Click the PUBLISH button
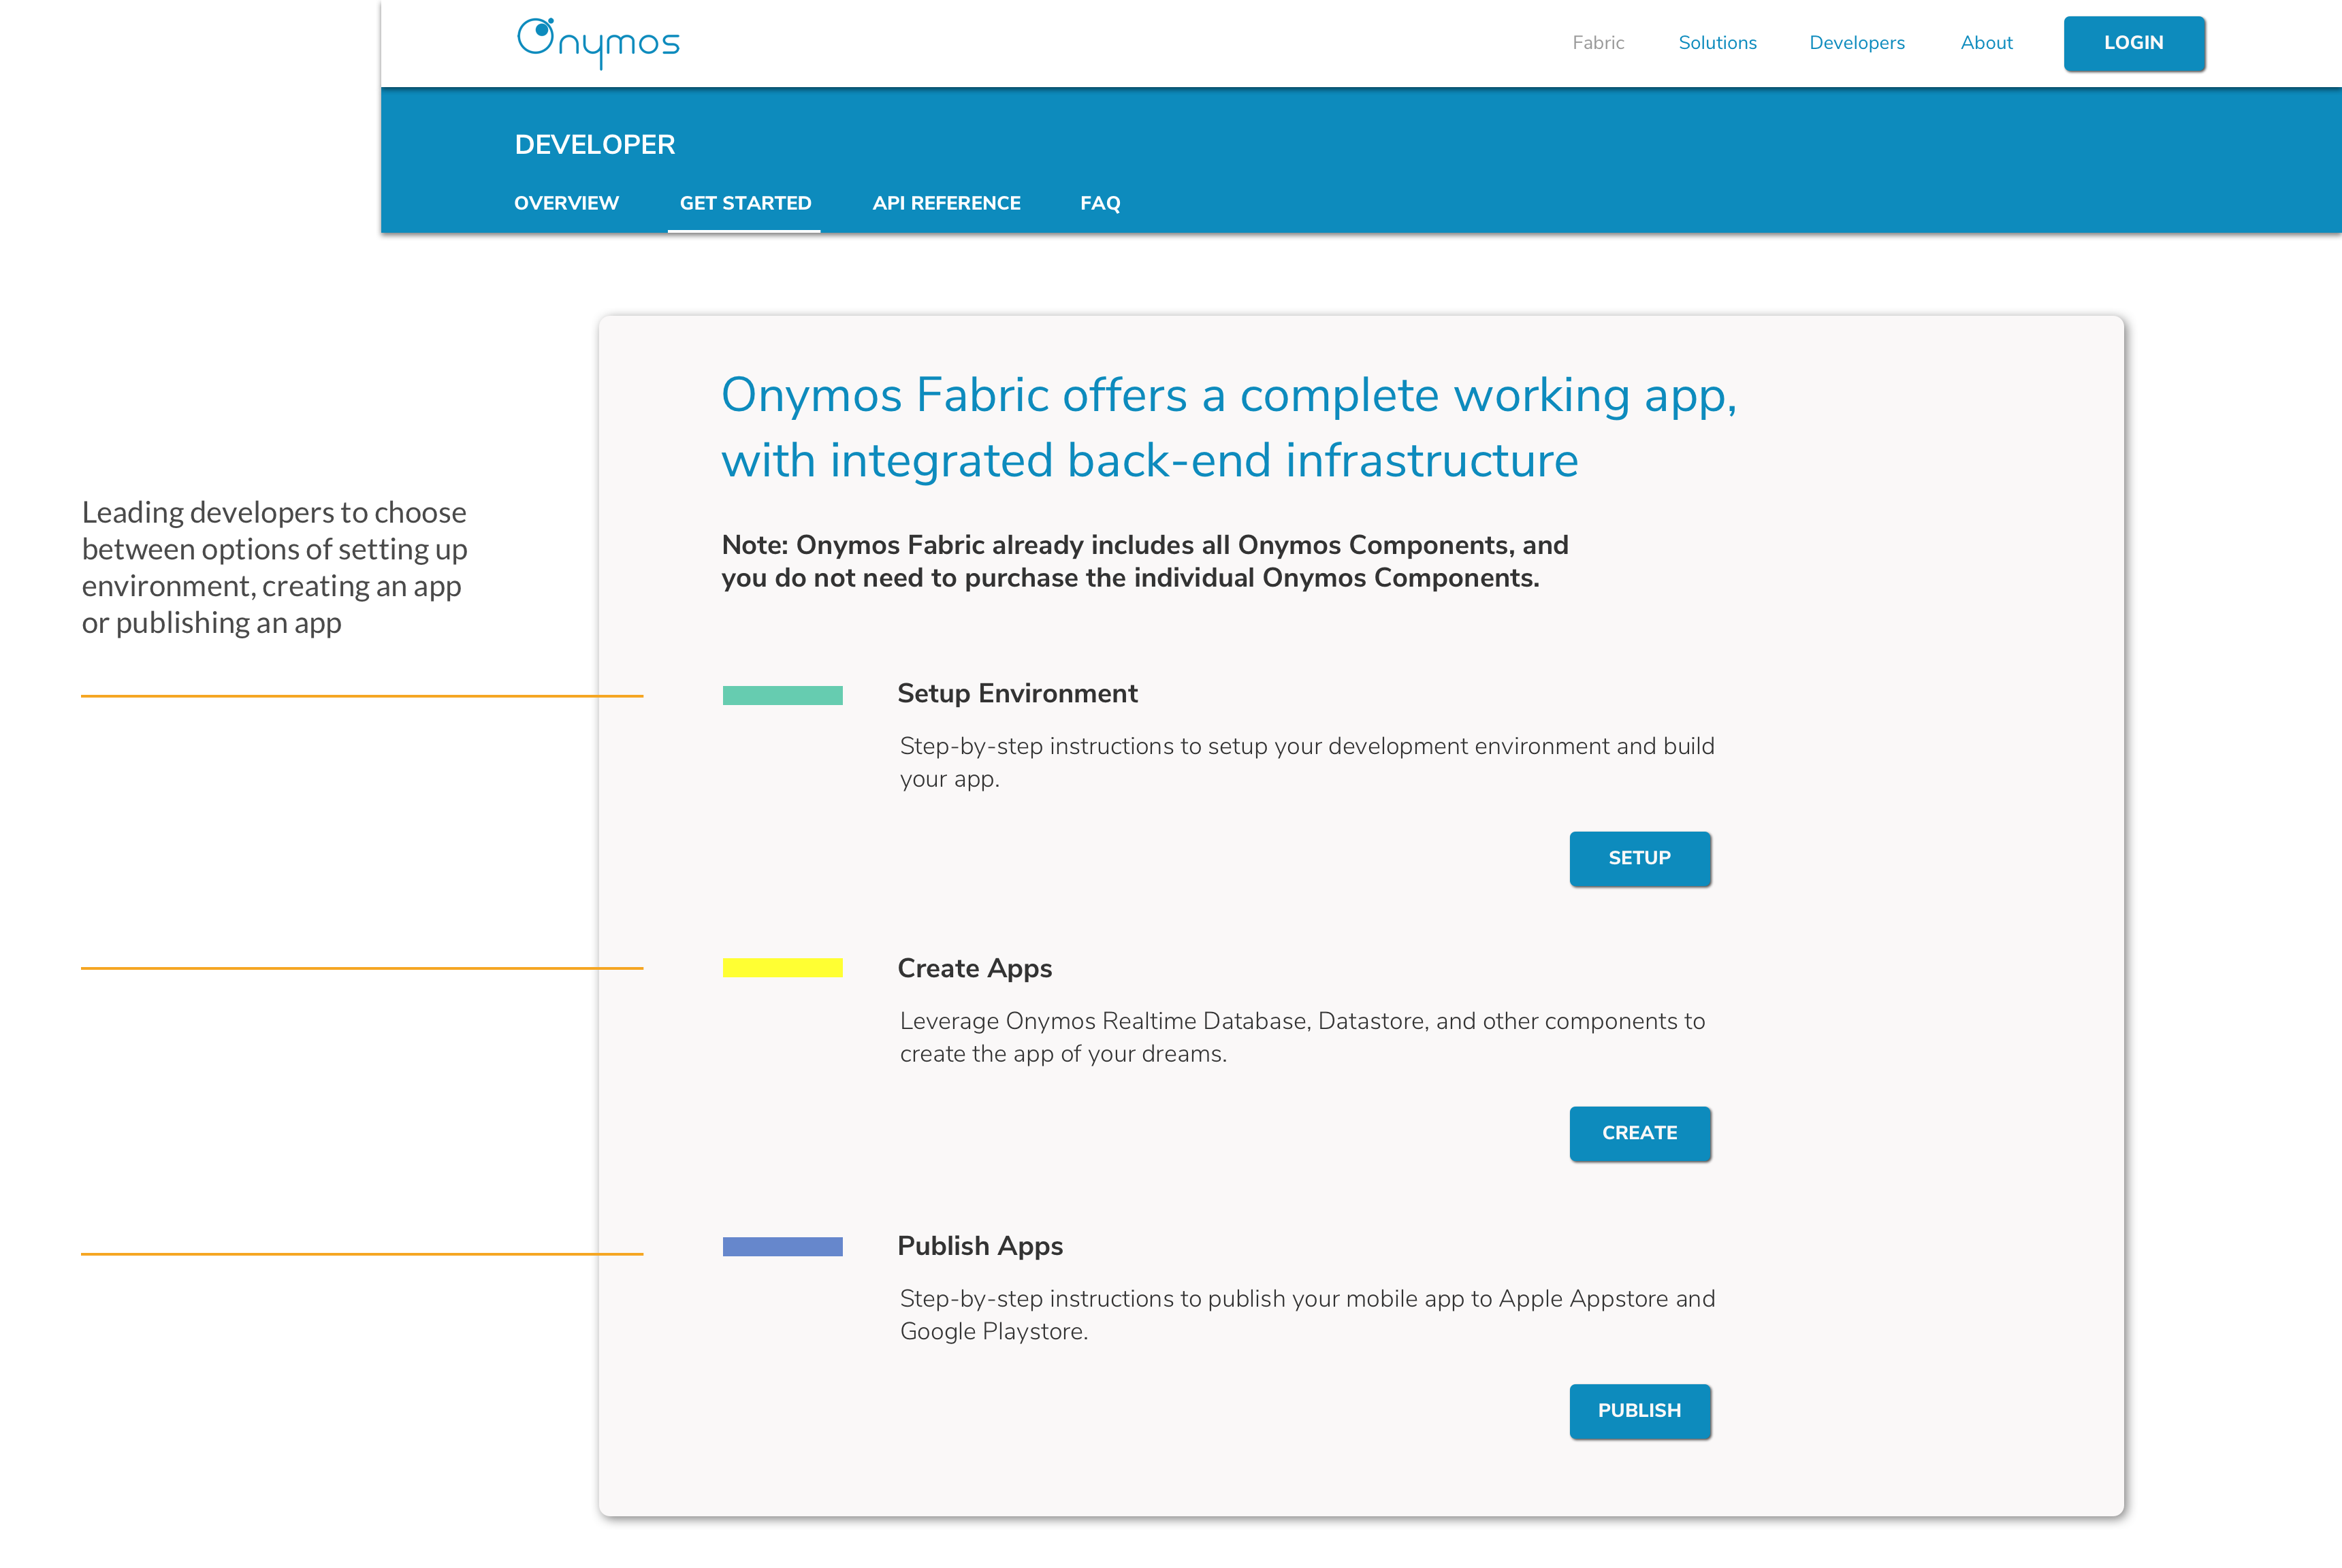The width and height of the screenshot is (2342, 1568). pos(1639,1411)
